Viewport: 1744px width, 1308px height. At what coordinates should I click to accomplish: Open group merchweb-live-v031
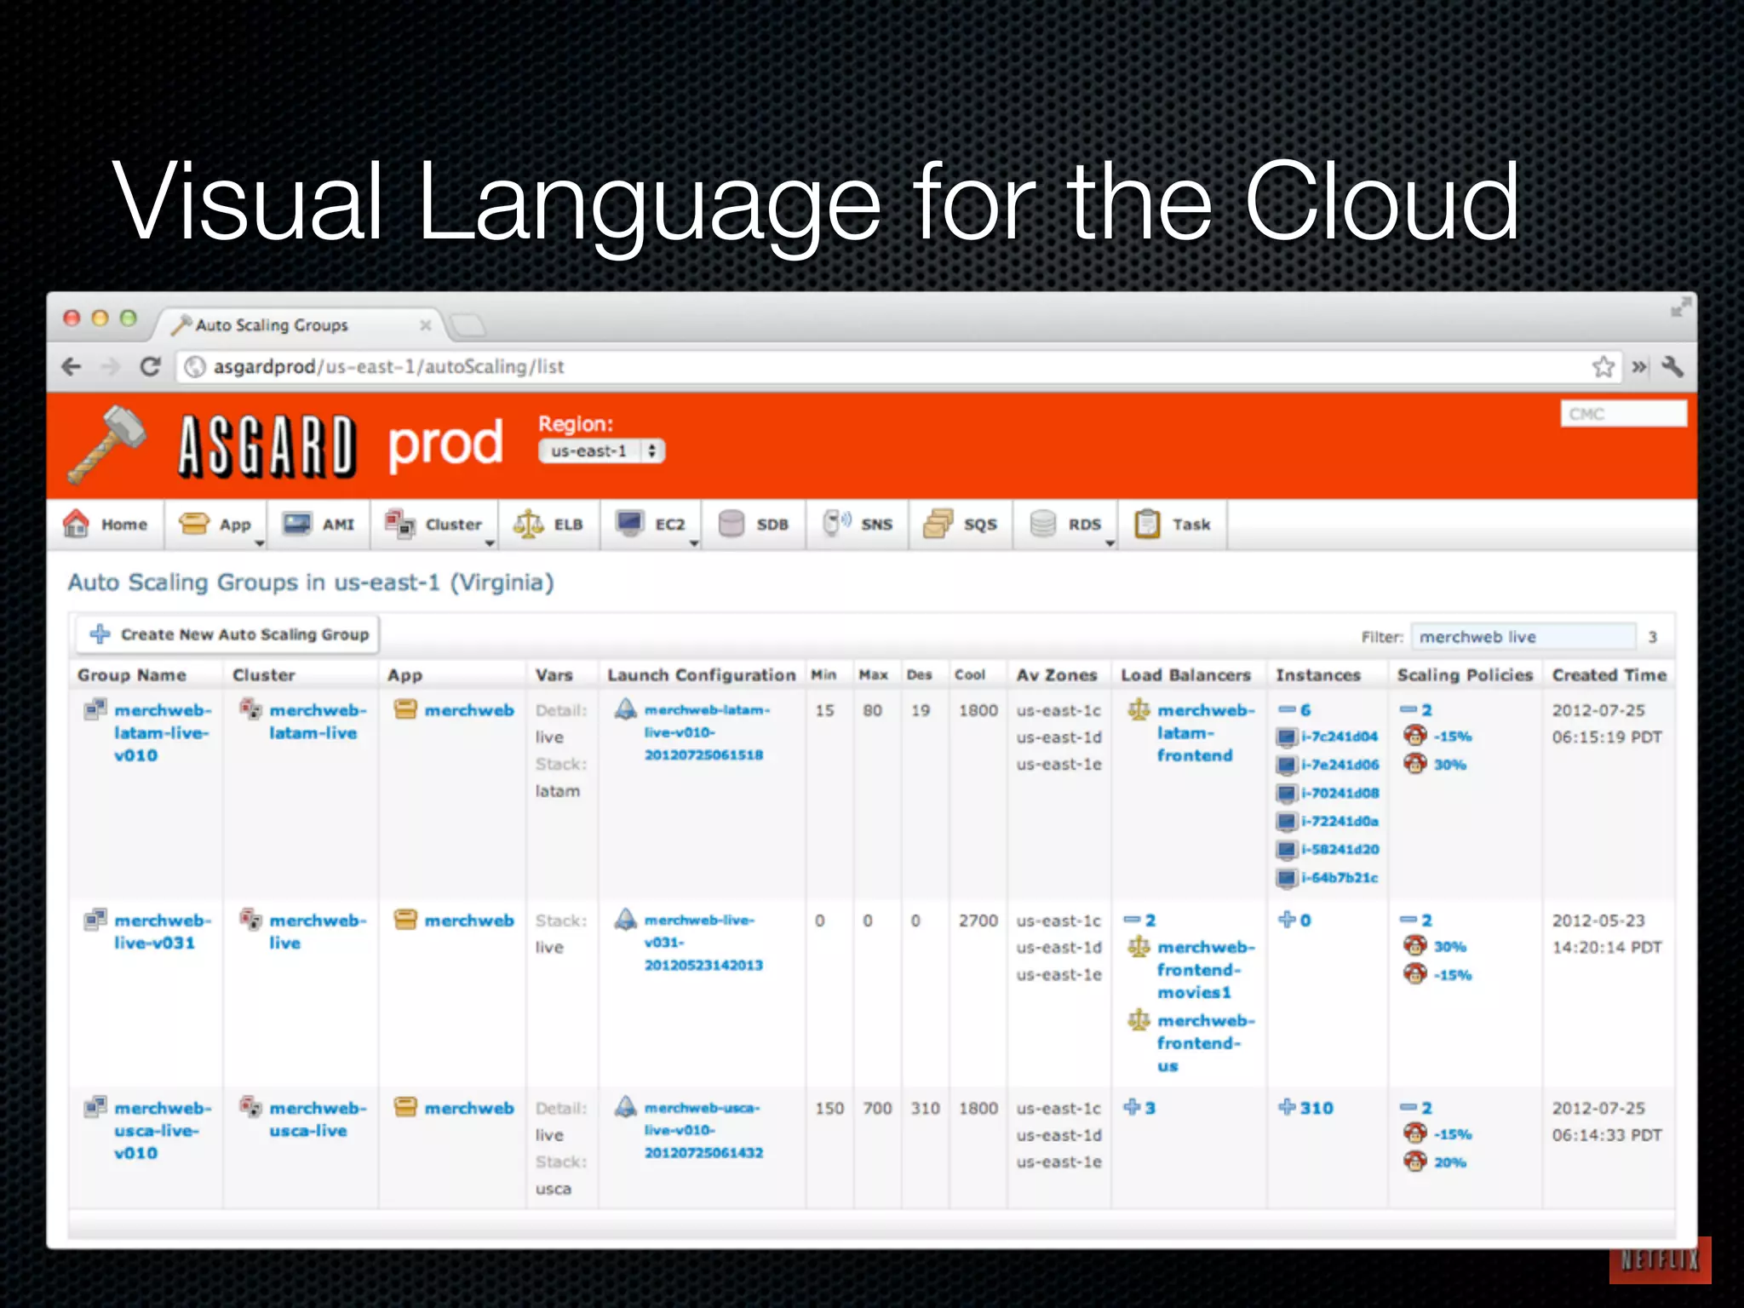(x=163, y=932)
